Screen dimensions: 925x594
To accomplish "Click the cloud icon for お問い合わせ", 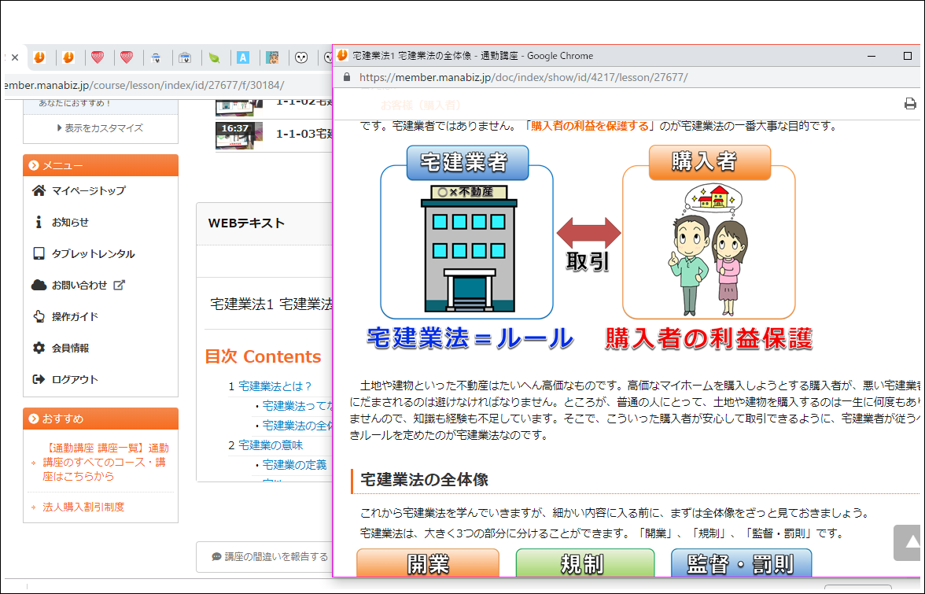I will point(39,285).
